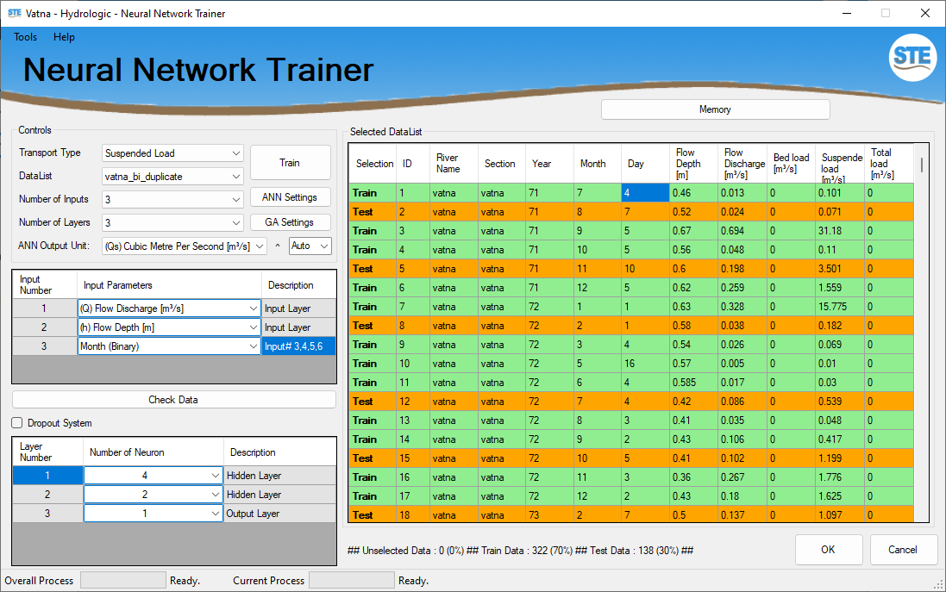Open the Number of Inputs dropdown

tap(172, 199)
